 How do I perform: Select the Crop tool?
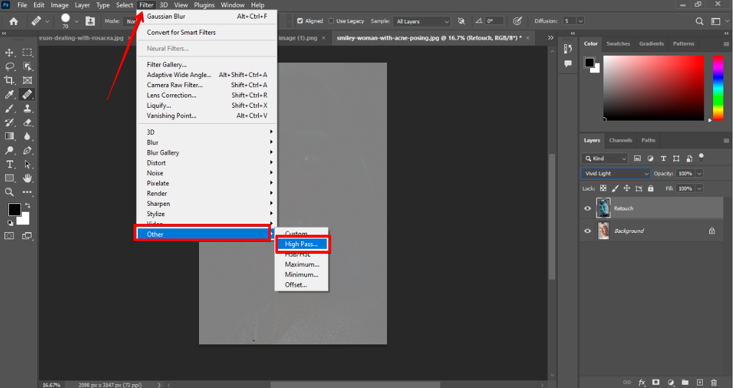tap(9, 80)
